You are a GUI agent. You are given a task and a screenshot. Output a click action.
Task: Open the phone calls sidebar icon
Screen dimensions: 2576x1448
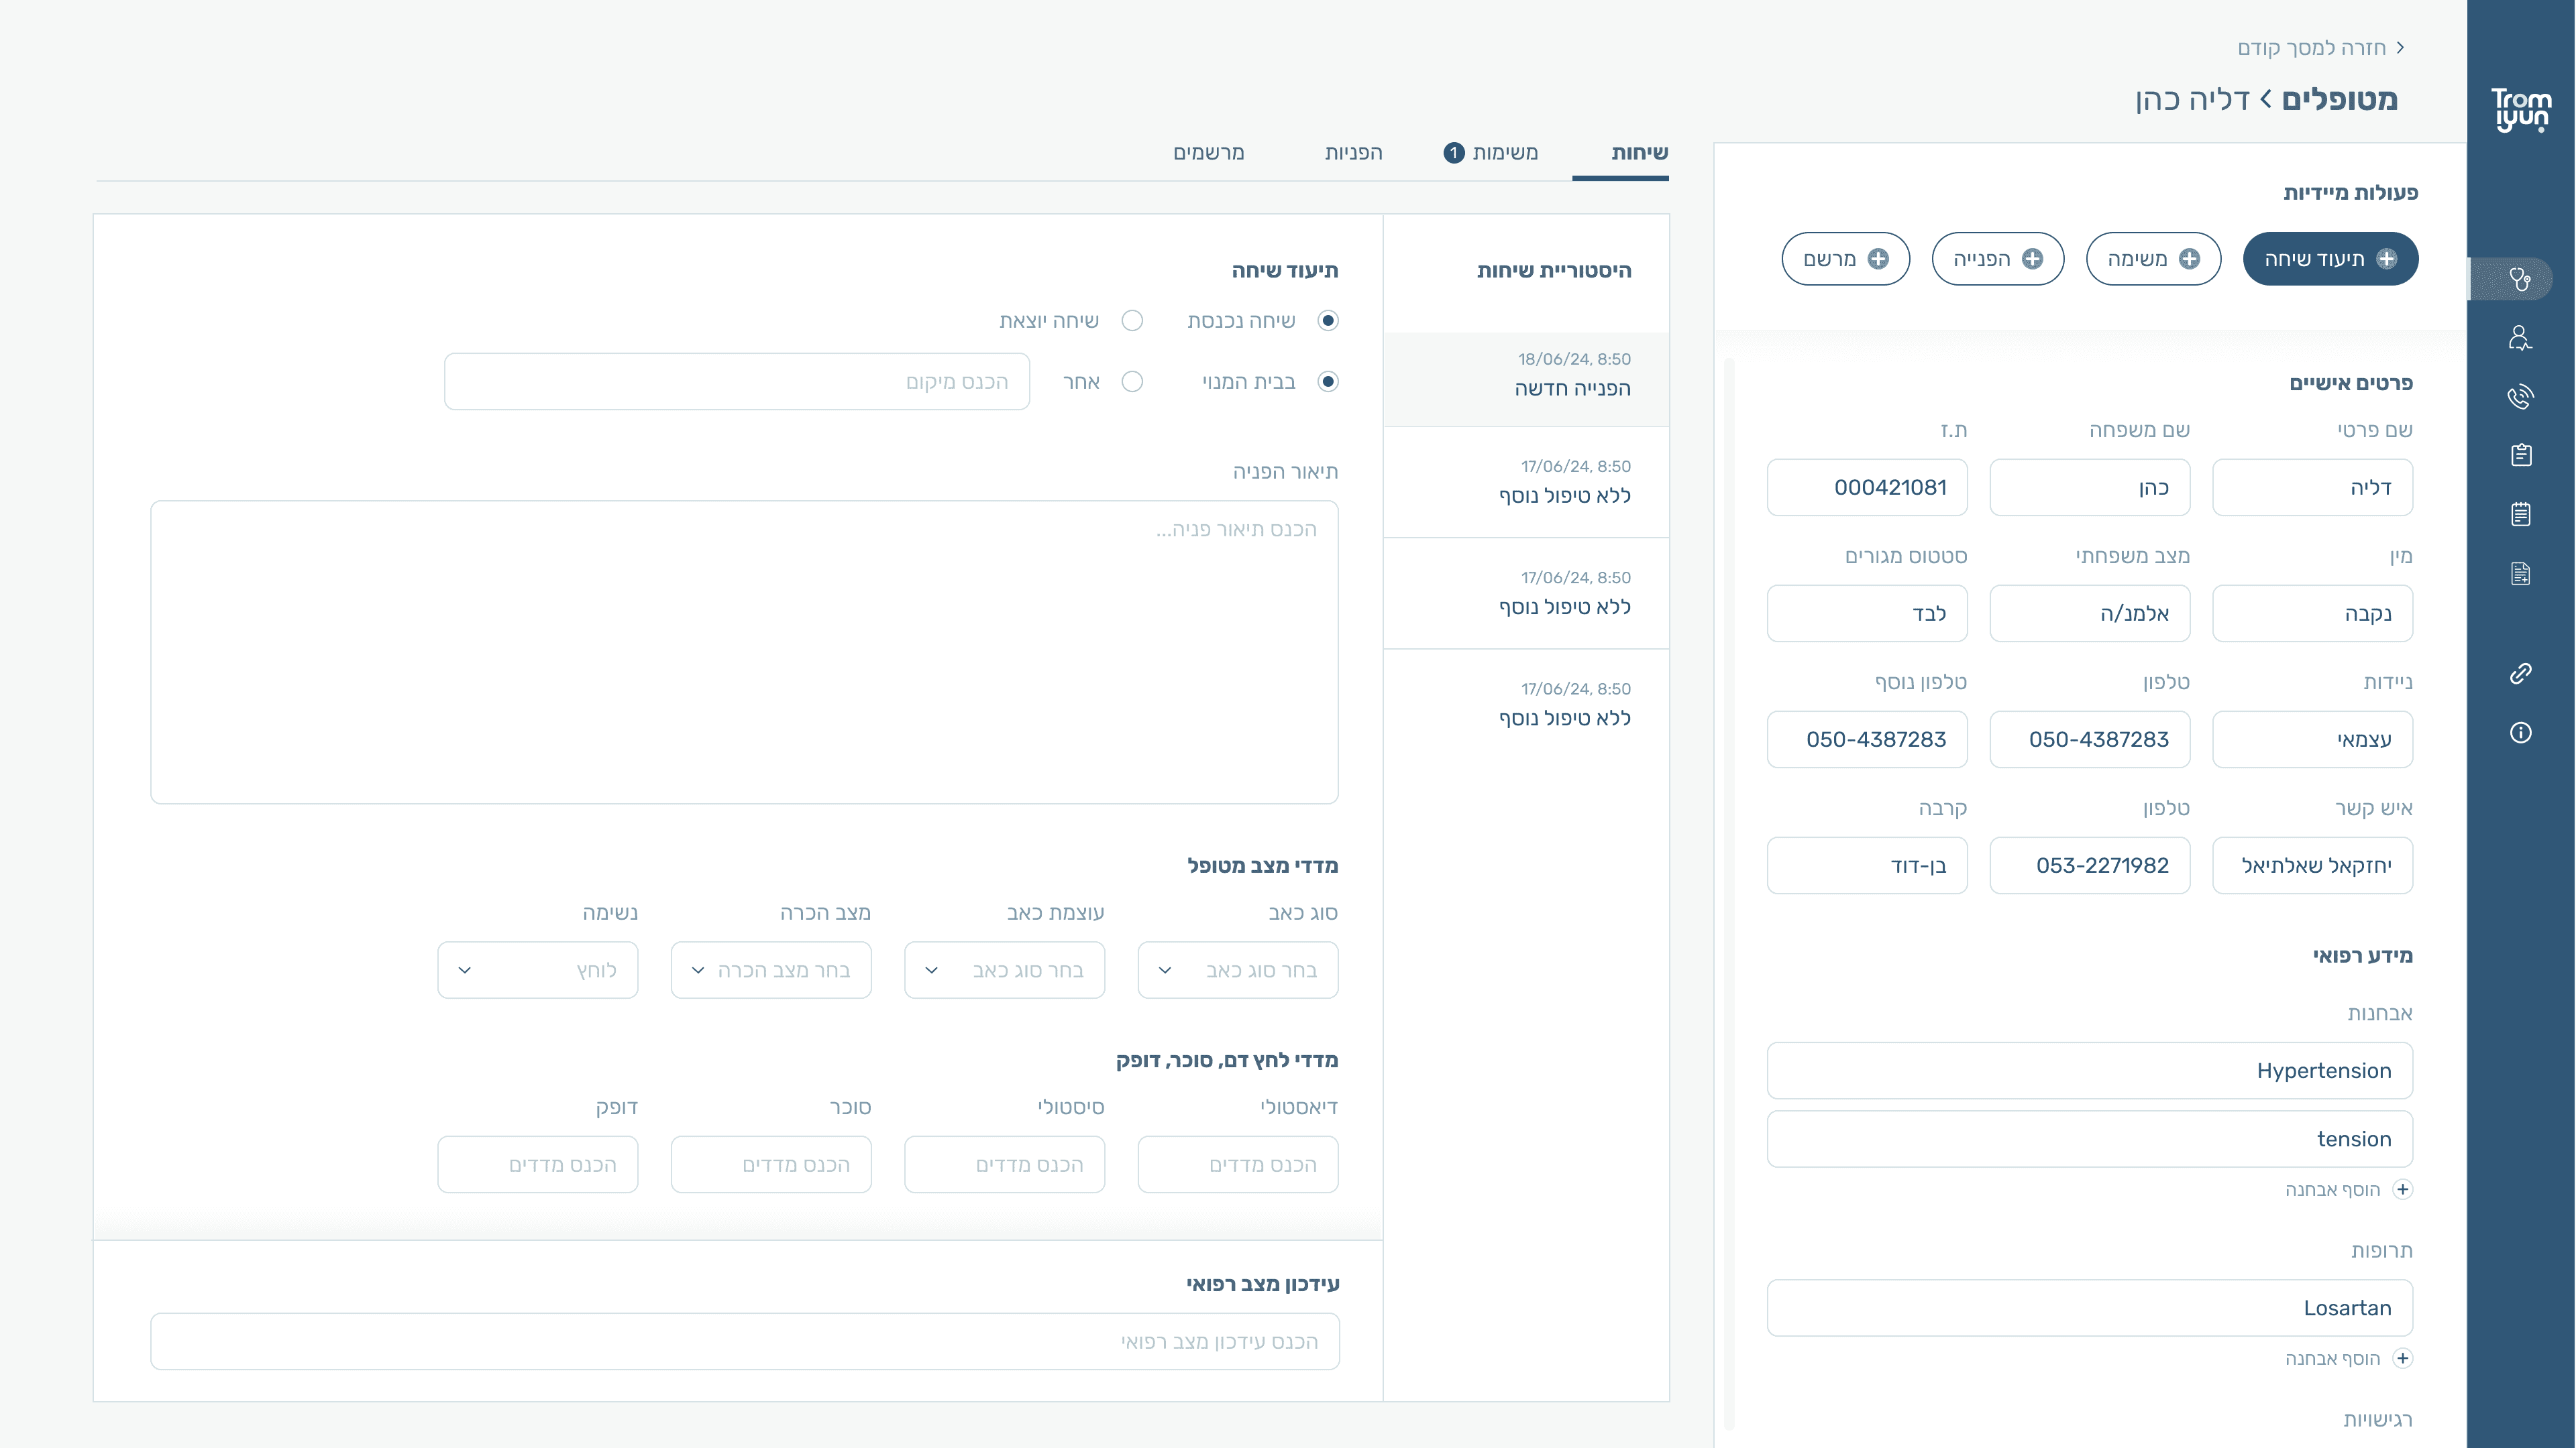[2520, 397]
